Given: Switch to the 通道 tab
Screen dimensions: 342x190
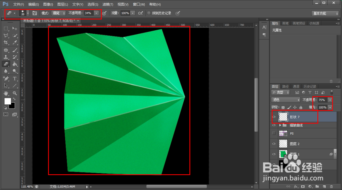Looking at the screenshot, I should click(296, 86).
